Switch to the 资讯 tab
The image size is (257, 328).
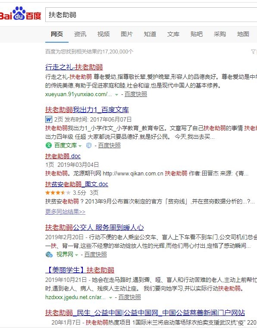click(80, 34)
